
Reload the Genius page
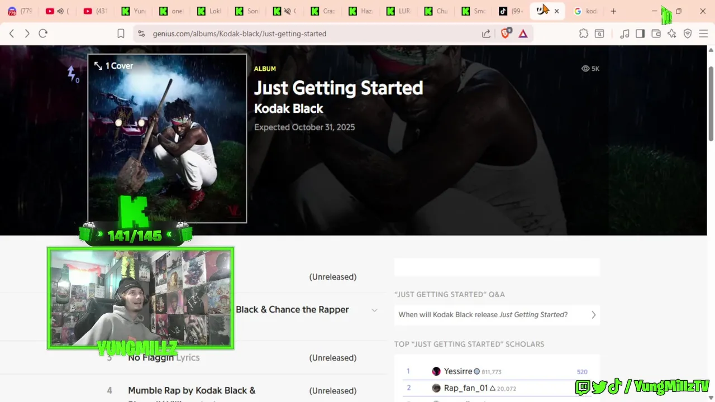pos(43,33)
